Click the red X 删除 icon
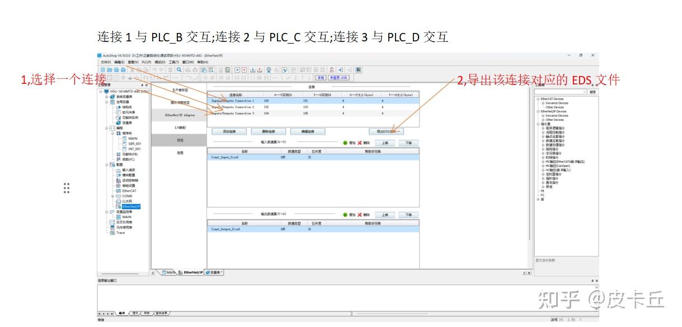Image resolution: width=682 pixels, height=327 pixels. (x=360, y=143)
